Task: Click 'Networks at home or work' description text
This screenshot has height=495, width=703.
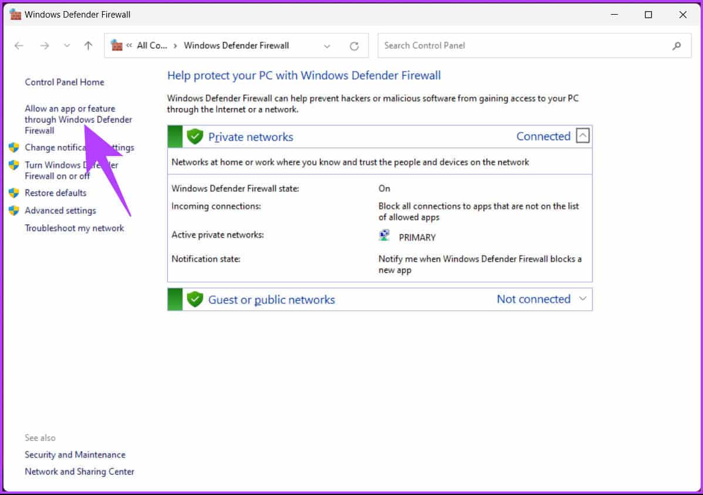Action: pyautogui.click(x=350, y=162)
